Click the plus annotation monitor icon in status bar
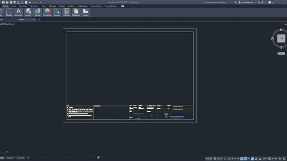The image size is (287, 161). pyautogui.click(x=276, y=159)
